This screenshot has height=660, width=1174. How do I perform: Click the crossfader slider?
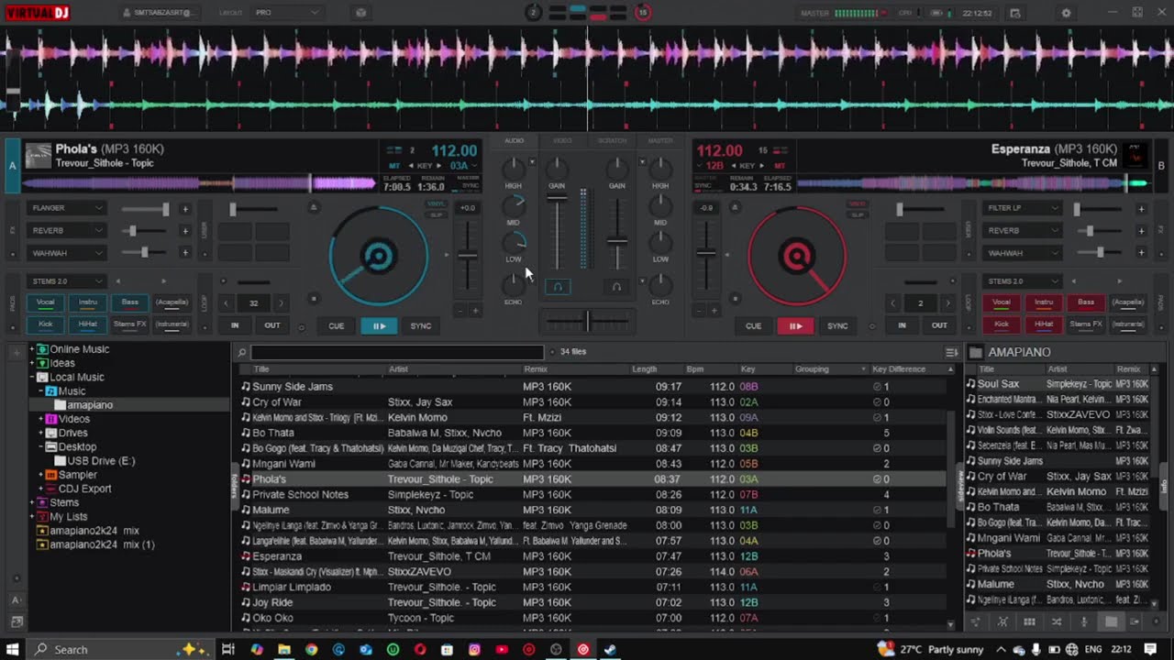coord(587,321)
